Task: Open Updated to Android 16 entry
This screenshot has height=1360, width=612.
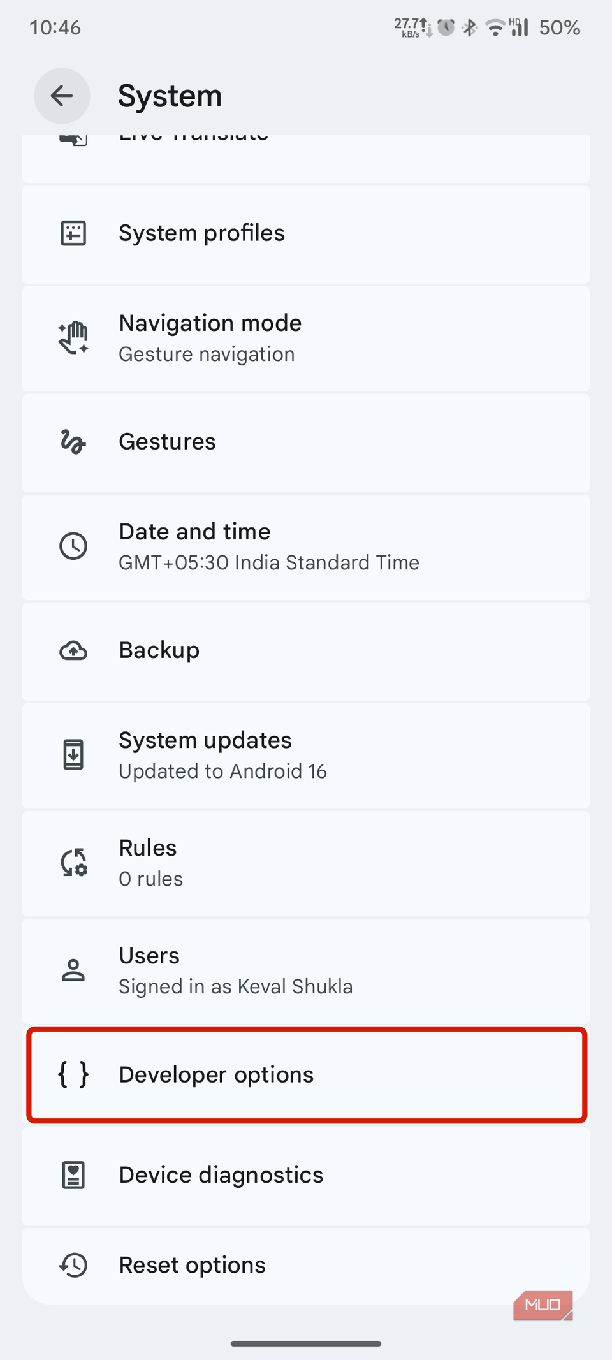Action: coord(222,771)
